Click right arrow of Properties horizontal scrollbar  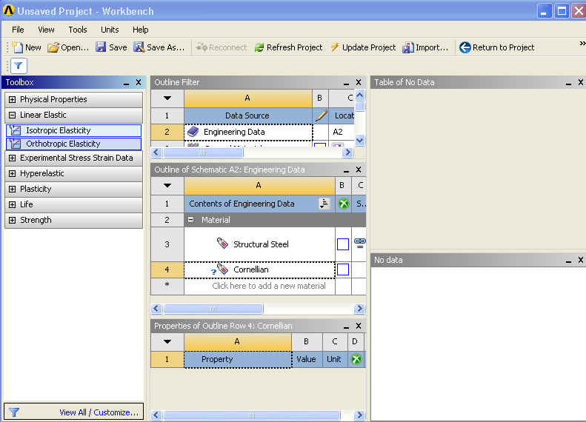(x=359, y=415)
